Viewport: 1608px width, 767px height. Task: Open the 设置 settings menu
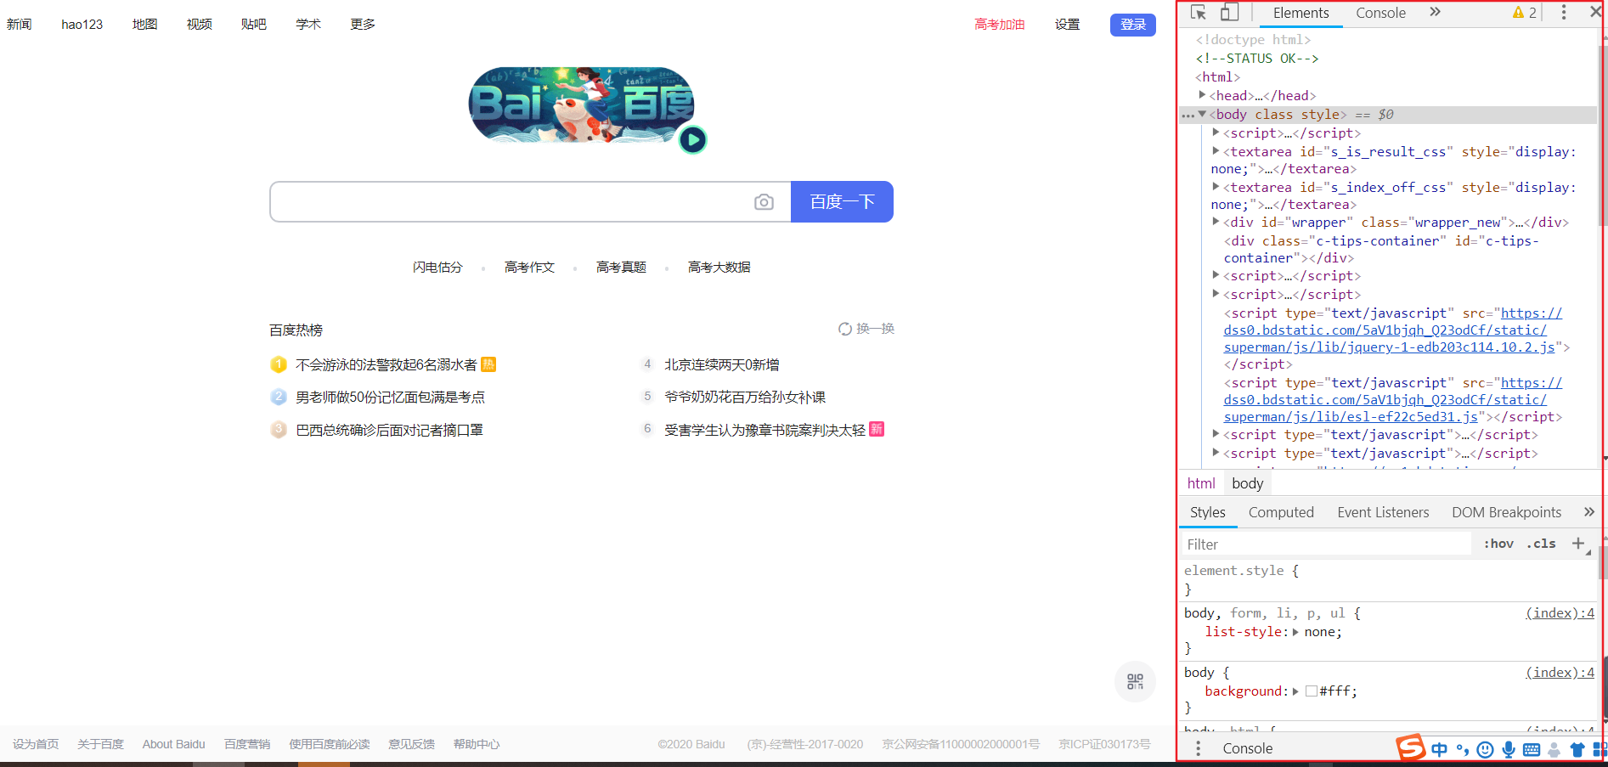click(x=1067, y=25)
